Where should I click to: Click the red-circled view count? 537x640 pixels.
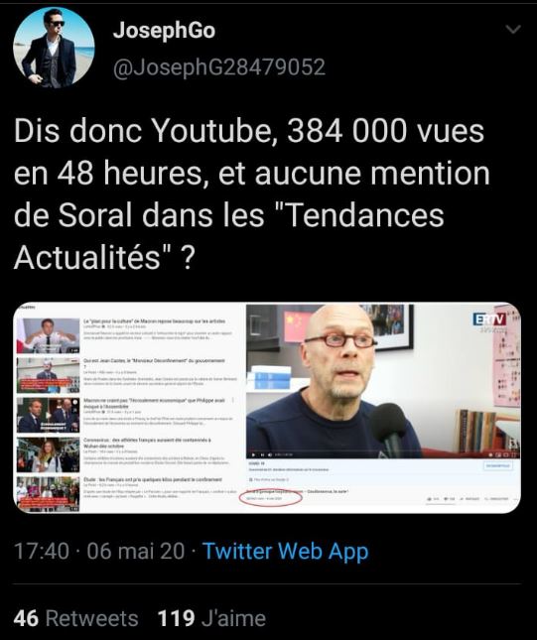click(x=264, y=498)
